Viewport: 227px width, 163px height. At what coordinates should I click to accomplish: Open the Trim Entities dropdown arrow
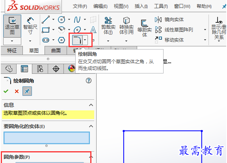(x=108, y=41)
